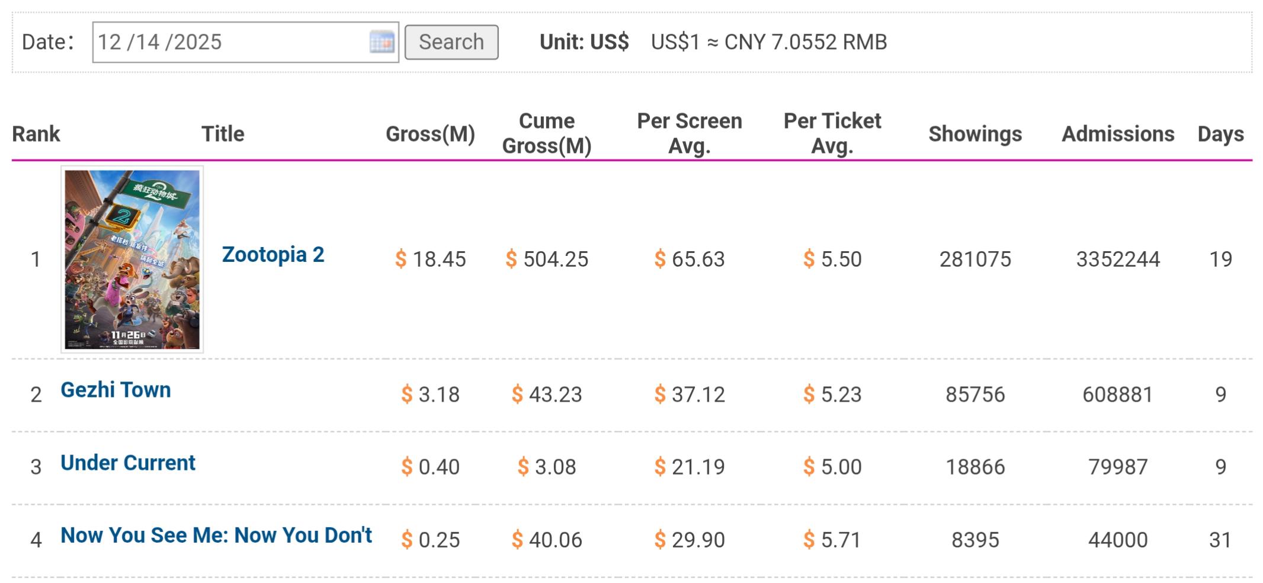Open the Zootopia 2 title link
This screenshot has width=1263, height=583.
(273, 255)
